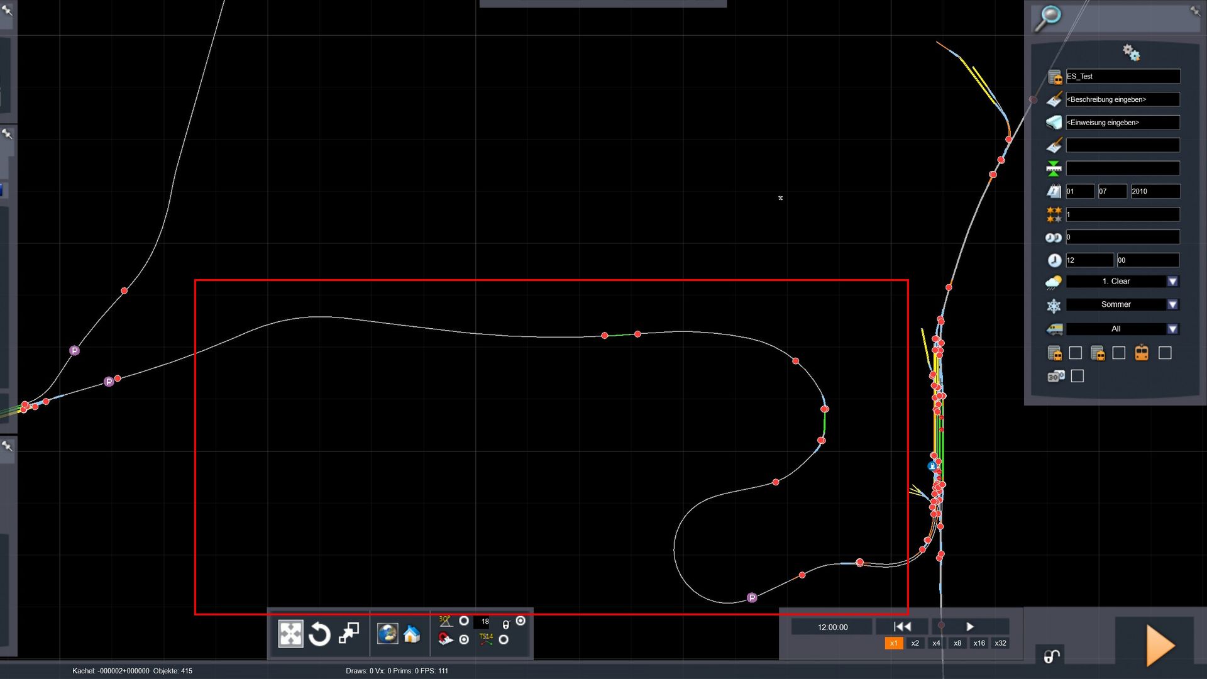
Task: Click the magnifying glass search icon
Action: 1048,18
